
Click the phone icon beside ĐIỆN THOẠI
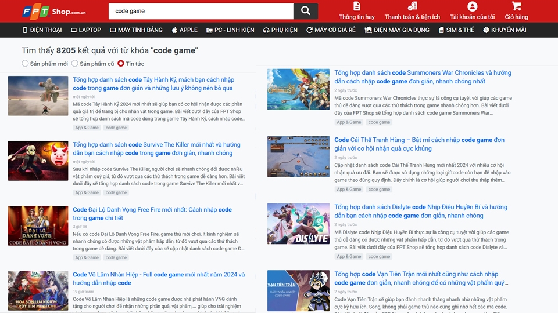pyautogui.click(x=24, y=30)
